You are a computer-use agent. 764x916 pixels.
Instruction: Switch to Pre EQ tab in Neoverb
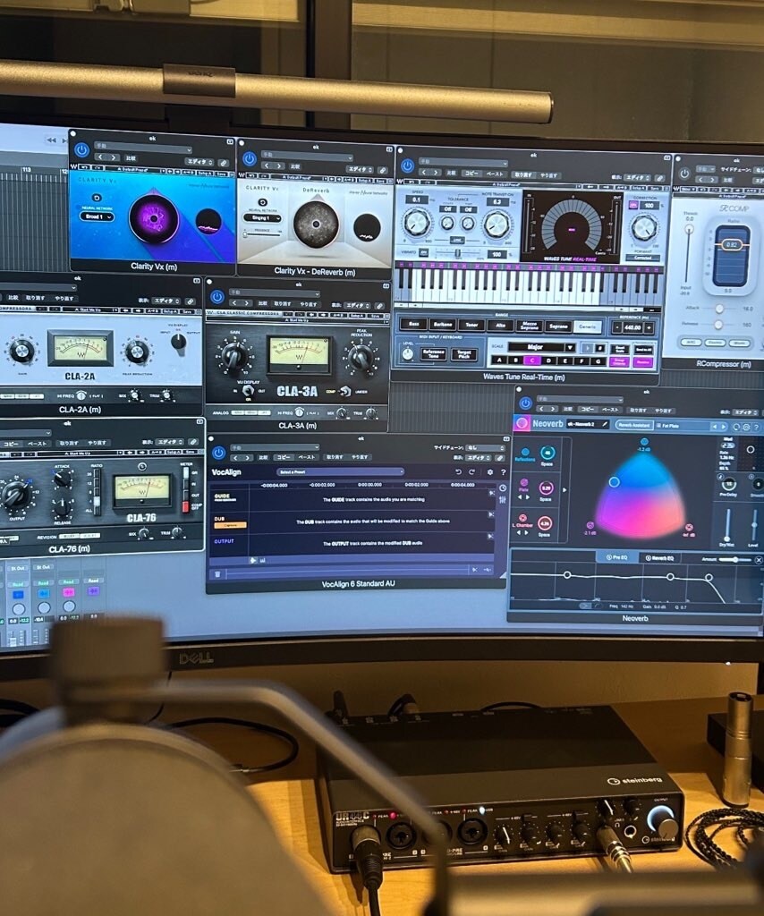tap(616, 557)
